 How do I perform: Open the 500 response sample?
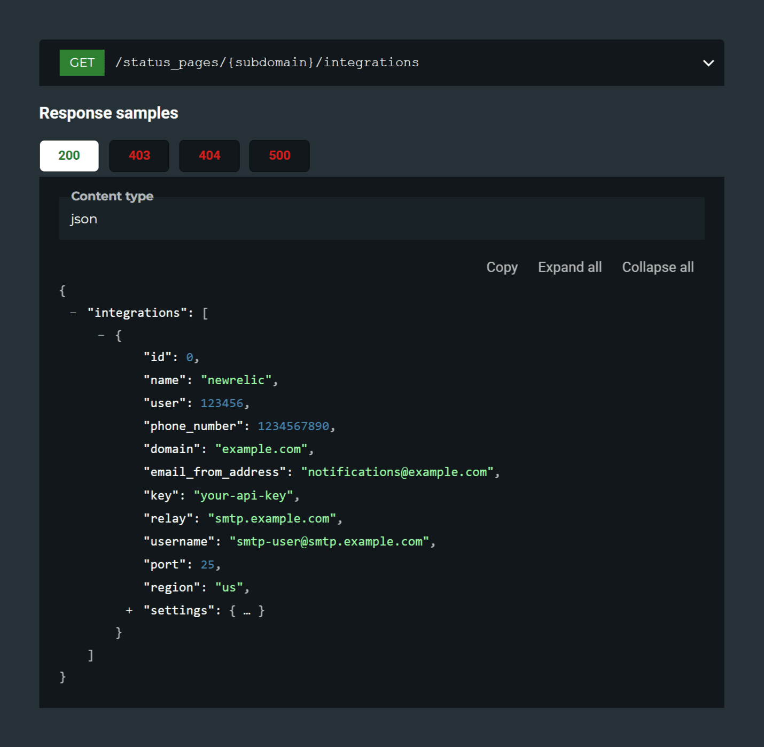click(x=279, y=155)
